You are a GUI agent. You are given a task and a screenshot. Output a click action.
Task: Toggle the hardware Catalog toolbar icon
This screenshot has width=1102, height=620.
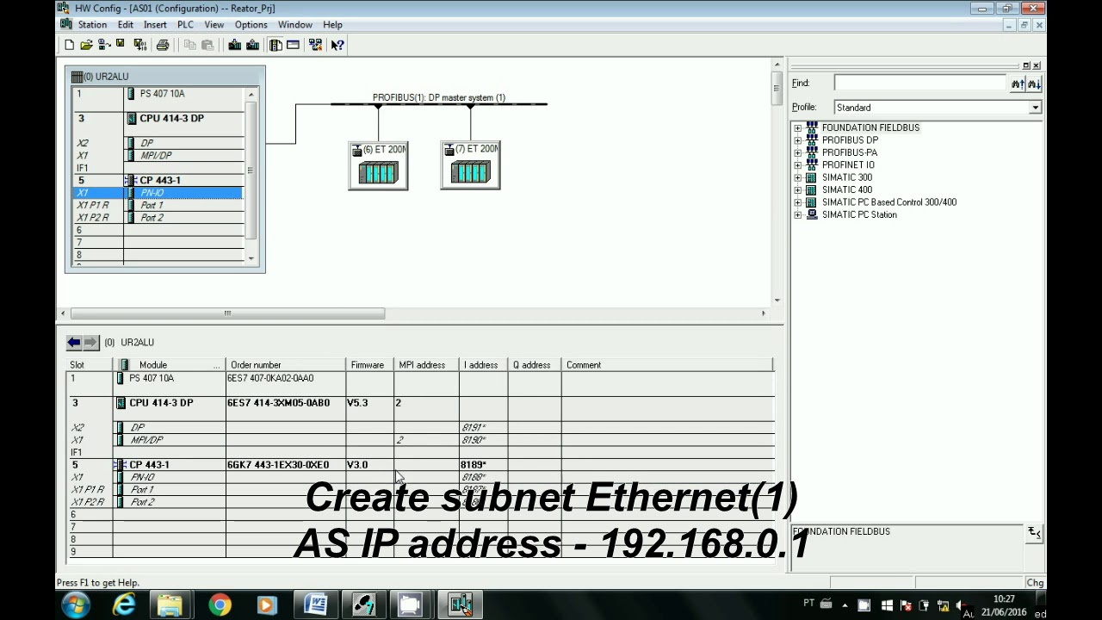tap(275, 45)
